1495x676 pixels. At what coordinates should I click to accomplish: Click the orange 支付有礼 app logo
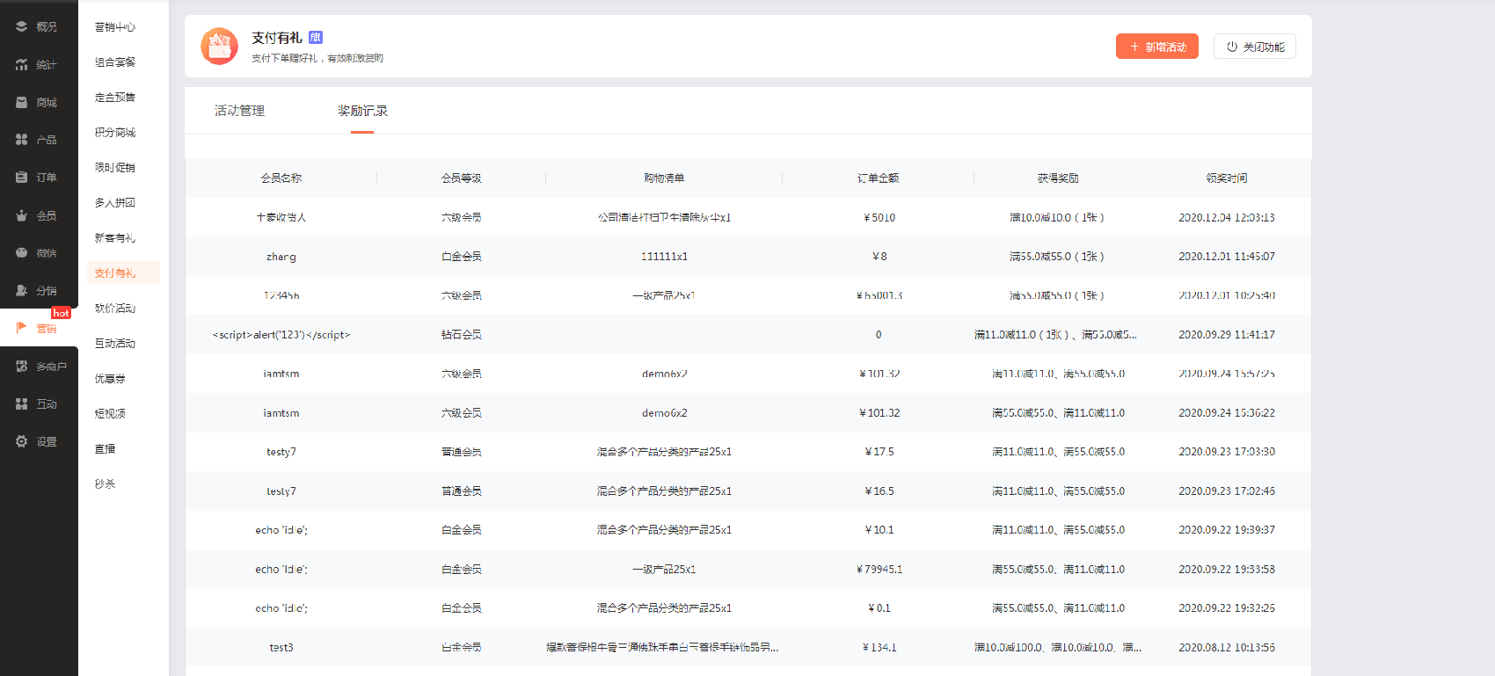point(220,47)
